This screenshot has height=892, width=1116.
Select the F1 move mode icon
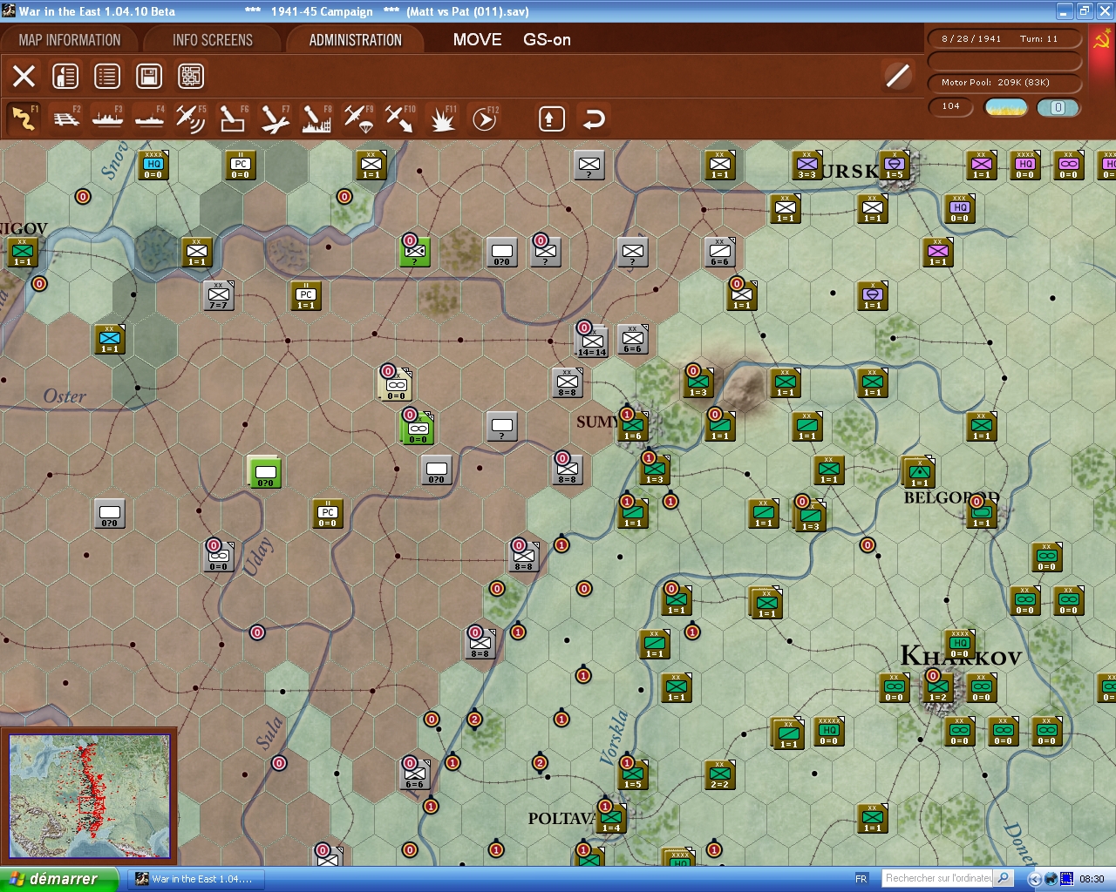[24, 118]
